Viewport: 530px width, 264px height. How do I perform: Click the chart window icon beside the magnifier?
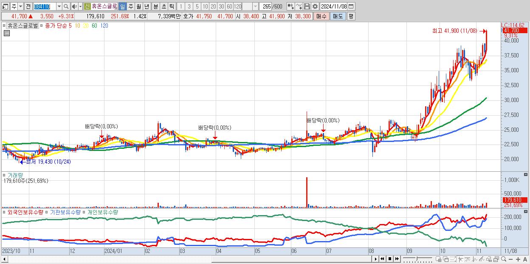click(496, 259)
